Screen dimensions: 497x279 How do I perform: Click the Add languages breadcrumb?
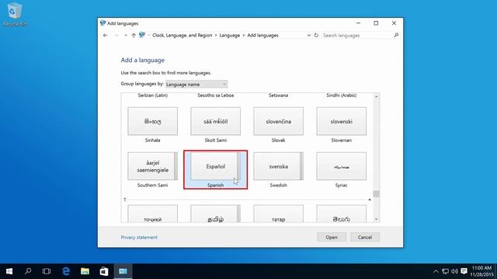(x=262, y=36)
